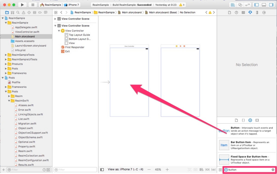Open the Object library tab
Image resolution: width=277 pixels, height=174 pixels.
click(x=250, y=120)
